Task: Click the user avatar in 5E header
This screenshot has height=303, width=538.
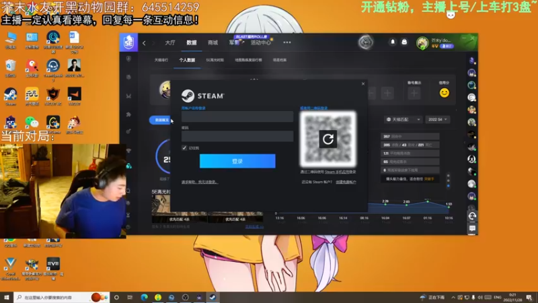Action: (422, 43)
